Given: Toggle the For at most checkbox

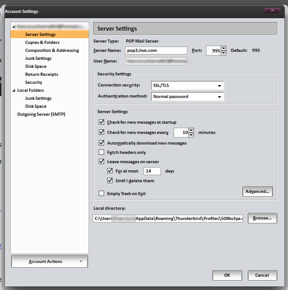Looking at the screenshot, I should (110, 171).
